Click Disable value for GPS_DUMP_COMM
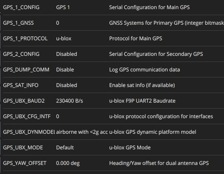224x174 pixels. (65, 70)
